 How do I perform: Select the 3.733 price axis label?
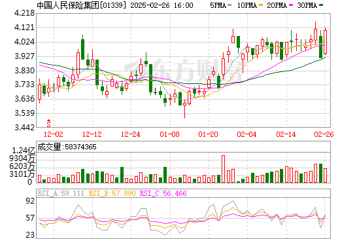click(24, 84)
